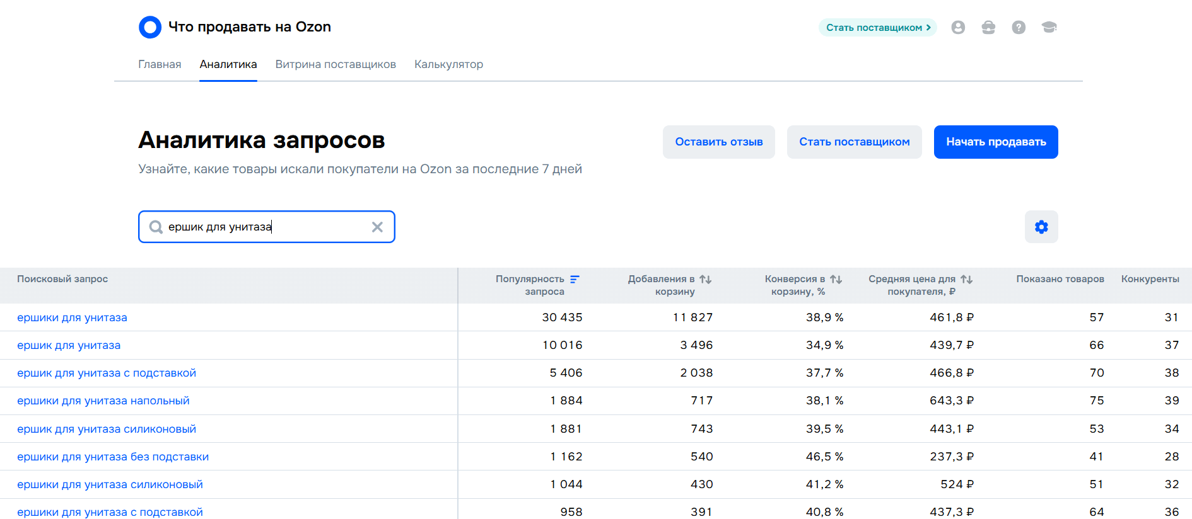Open ершики для унитаза силиконовый link
This screenshot has height=519, width=1192.
[110, 484]
